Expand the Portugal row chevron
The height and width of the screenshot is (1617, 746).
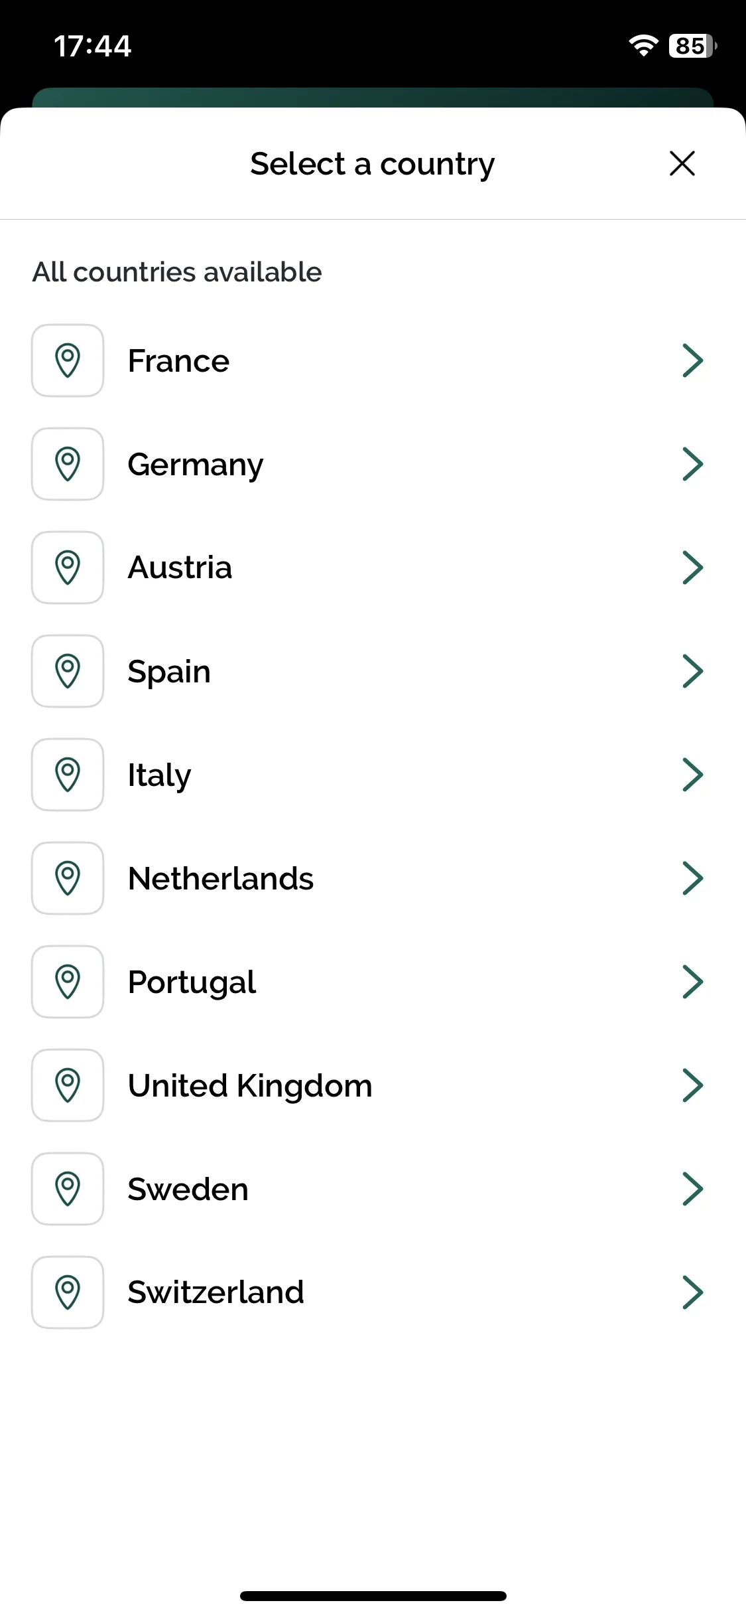point(692,982)
